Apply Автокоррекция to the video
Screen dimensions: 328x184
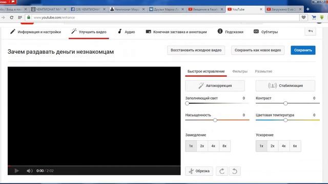click(215, 86)
